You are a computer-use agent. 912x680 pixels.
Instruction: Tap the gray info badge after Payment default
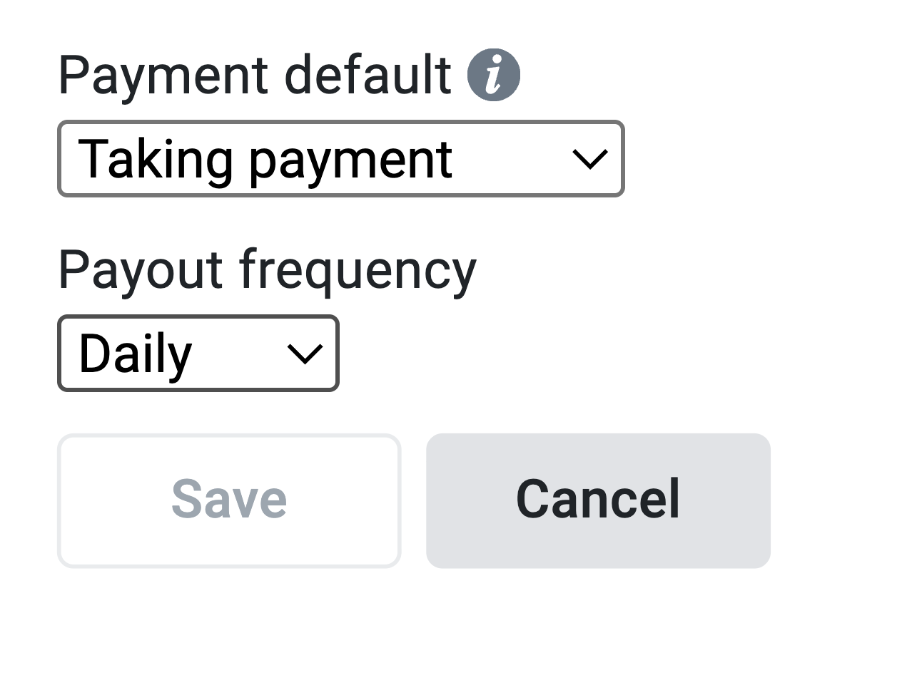495,73
